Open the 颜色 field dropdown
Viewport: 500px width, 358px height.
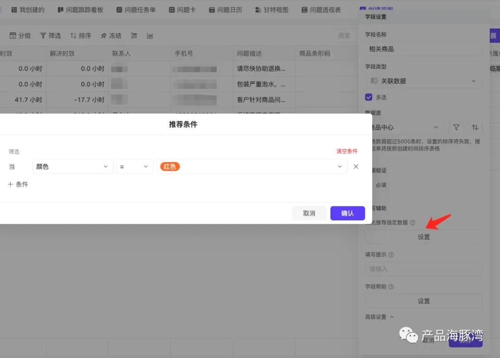[x=72, y=166]
